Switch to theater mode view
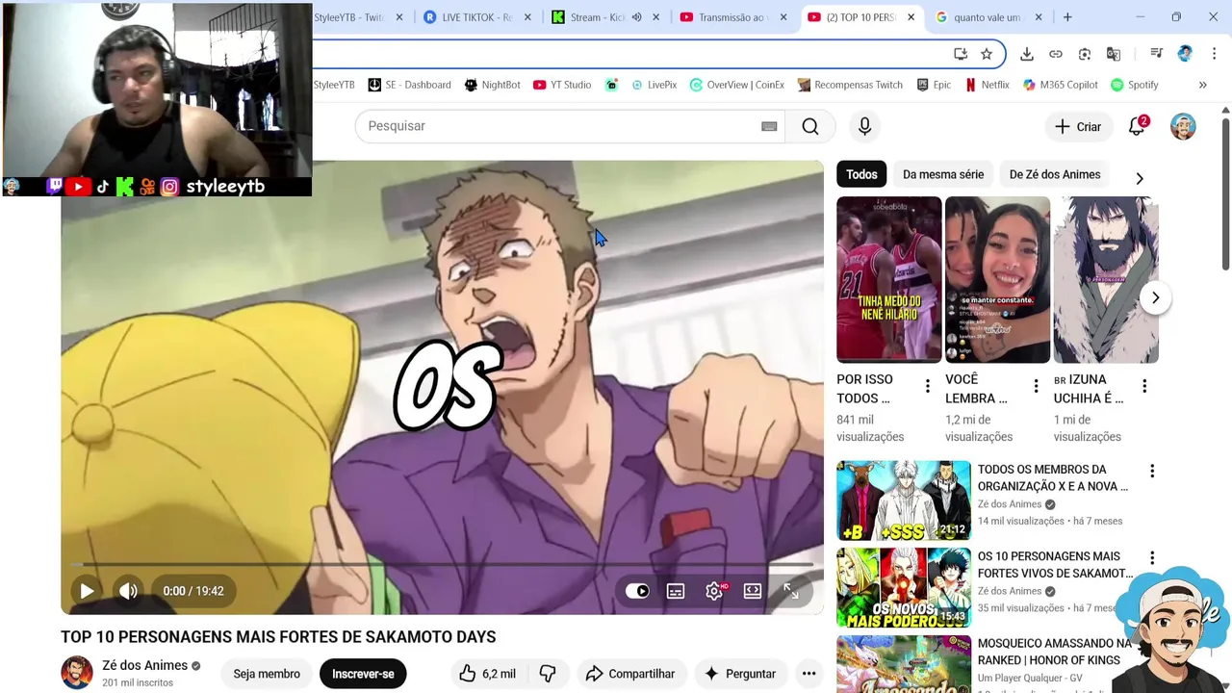This screenshot has height=693, width=1232. 753,591
